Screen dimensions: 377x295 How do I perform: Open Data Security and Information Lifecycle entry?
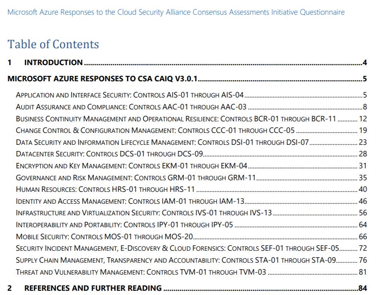pos(191,142)
